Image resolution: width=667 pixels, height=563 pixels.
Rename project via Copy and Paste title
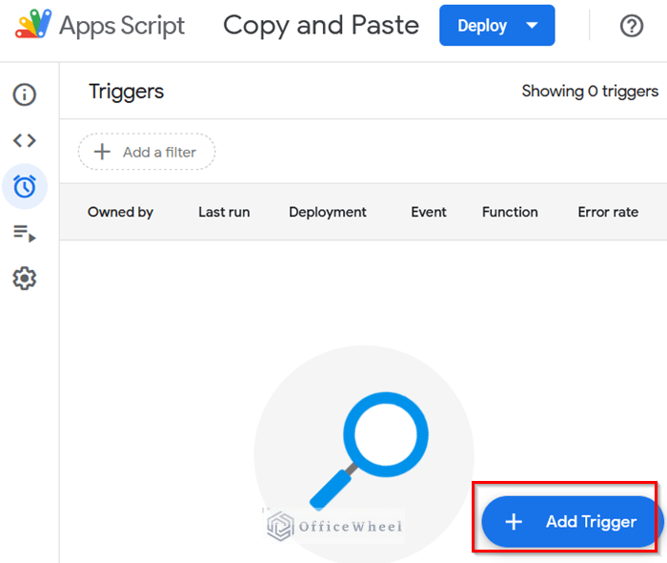[x=321, y=25]
